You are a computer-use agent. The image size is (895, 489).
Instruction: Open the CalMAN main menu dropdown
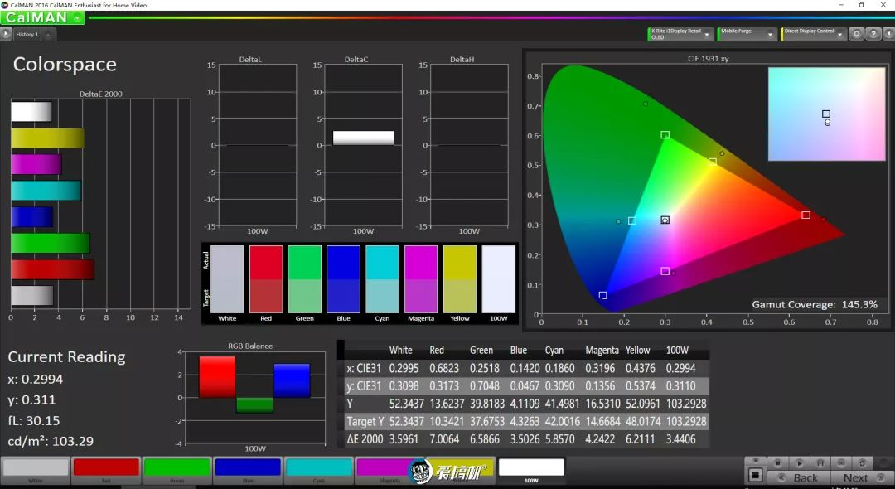coord(77,17)
